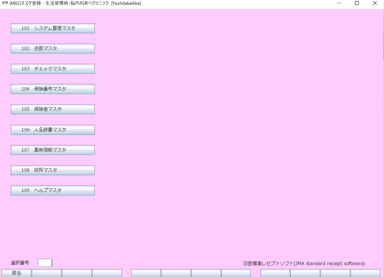Open 104 保険番号マスタ

tap(53, 89)
